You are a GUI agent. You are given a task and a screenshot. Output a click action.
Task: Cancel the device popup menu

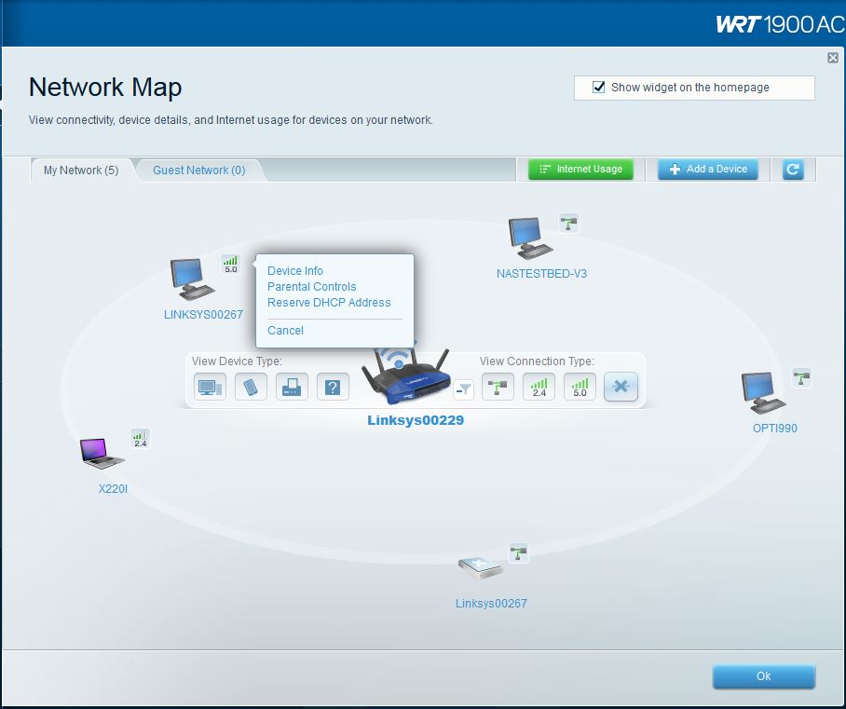click(x=285, y=331)
